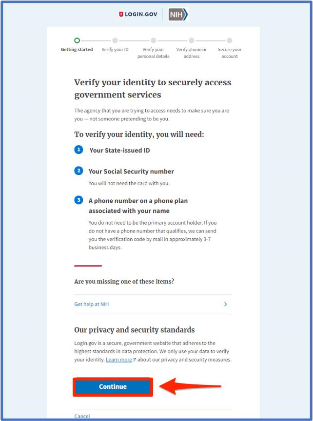The width and height of the screenshot is (313, 421).
Task: Open the Get help at NIH link
Action: pyautogui.click(x=92, y=304)
